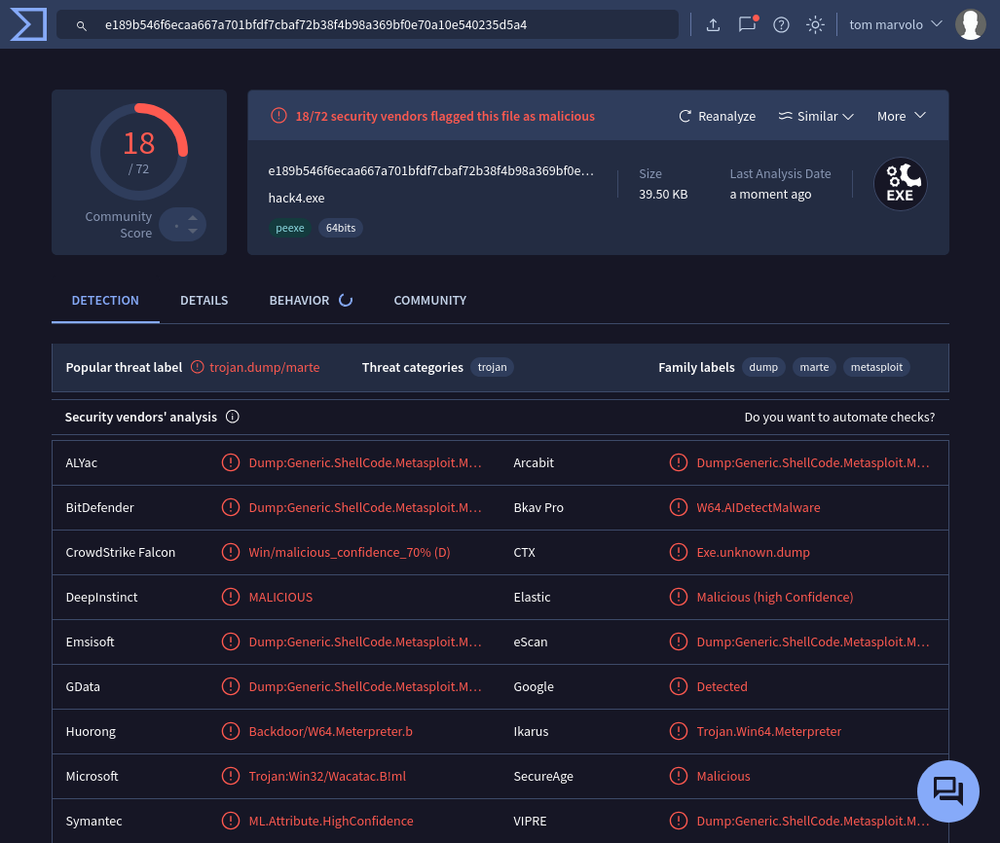Image resolution: width=1000 pixels, height=843 pixels.
Task: Select the 39.50 KB size value
Action: 663,194
